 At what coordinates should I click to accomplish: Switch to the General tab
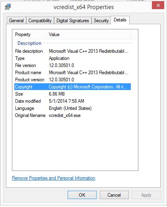coord(16,21)
